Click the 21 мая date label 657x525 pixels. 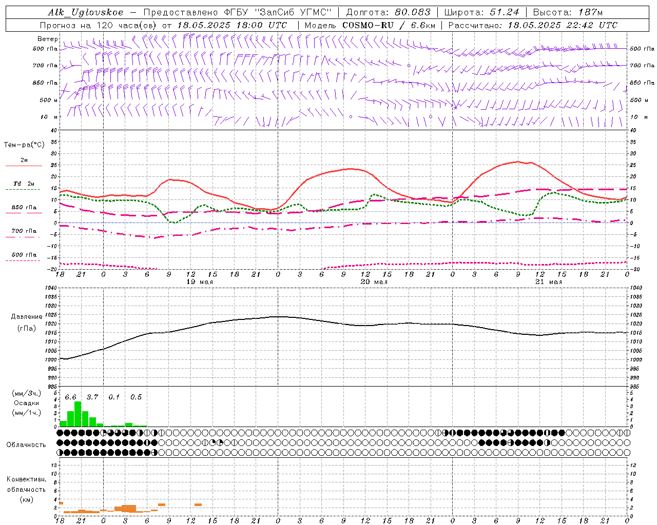pos(549,282)
